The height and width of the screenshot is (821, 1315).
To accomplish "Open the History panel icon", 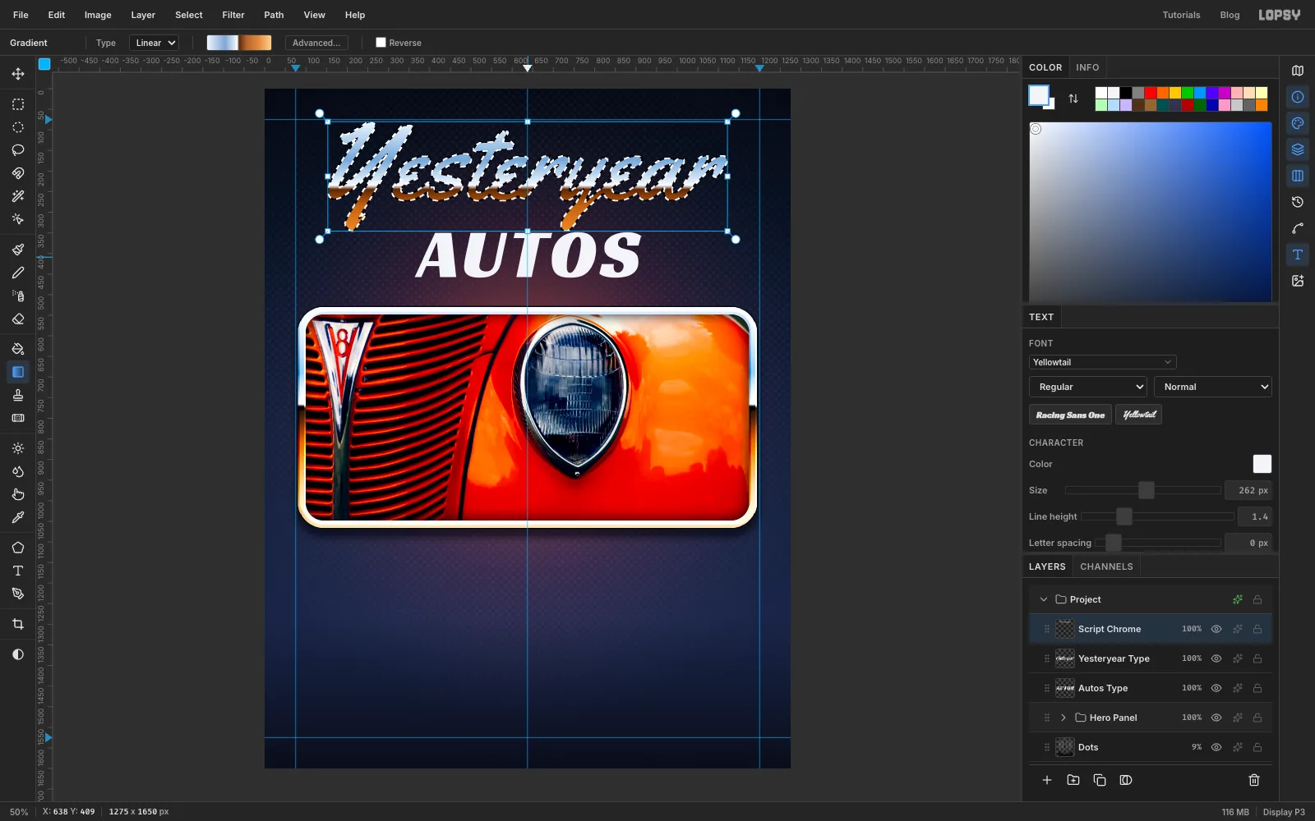I will 1298,202.
